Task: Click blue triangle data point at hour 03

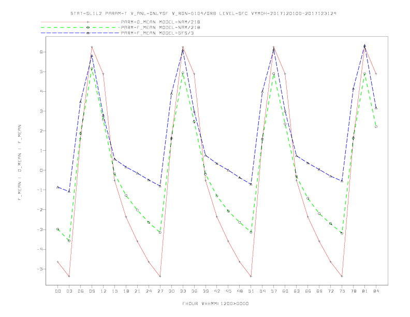Action: tap(69, 192)
